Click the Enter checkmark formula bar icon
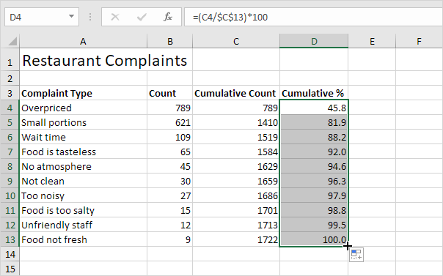 point(142,17)
